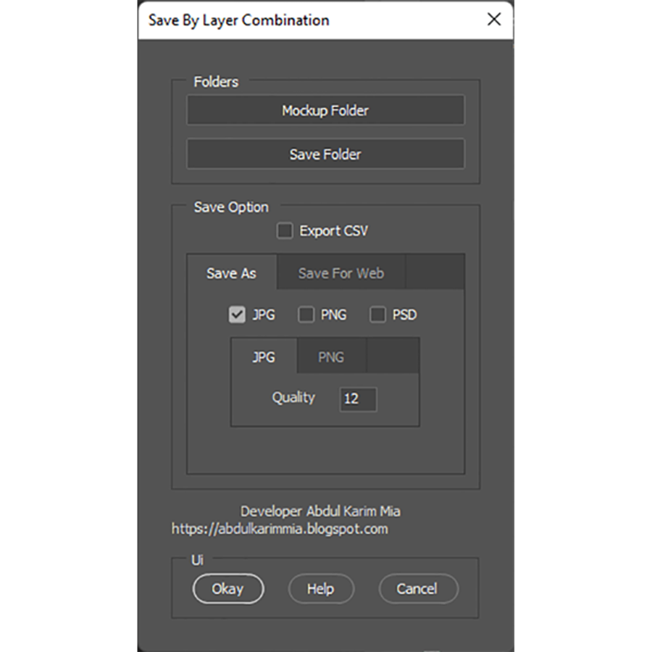Select the Save As tab
The image size is (652, 652).
231,273
